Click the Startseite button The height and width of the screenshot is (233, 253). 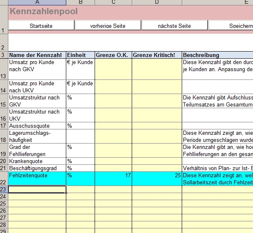[x=41, y=26]
